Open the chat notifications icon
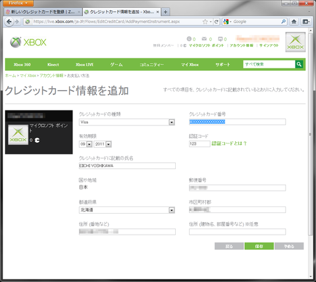The image size is (316, 282). point(220,39)
